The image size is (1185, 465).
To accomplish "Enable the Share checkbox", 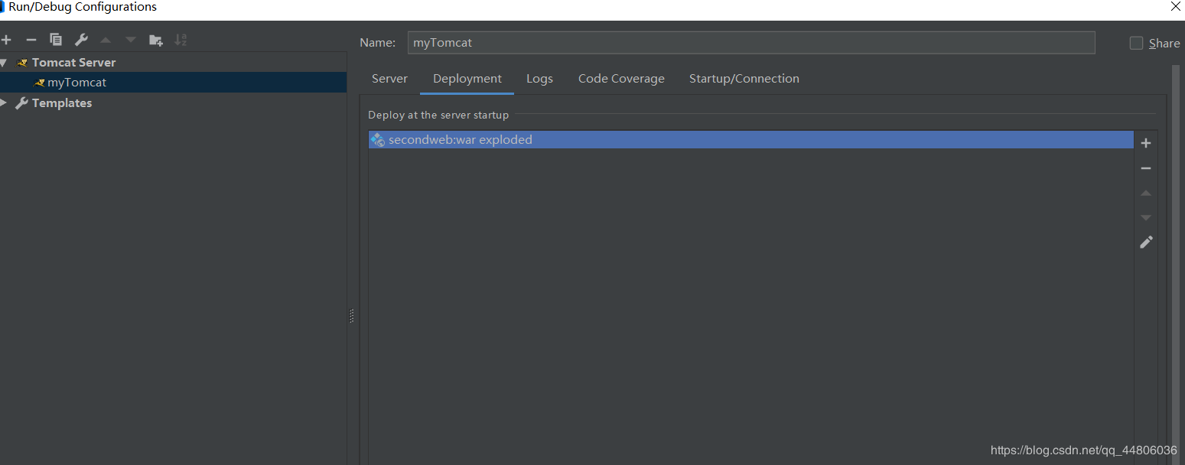I will 1136,43.
